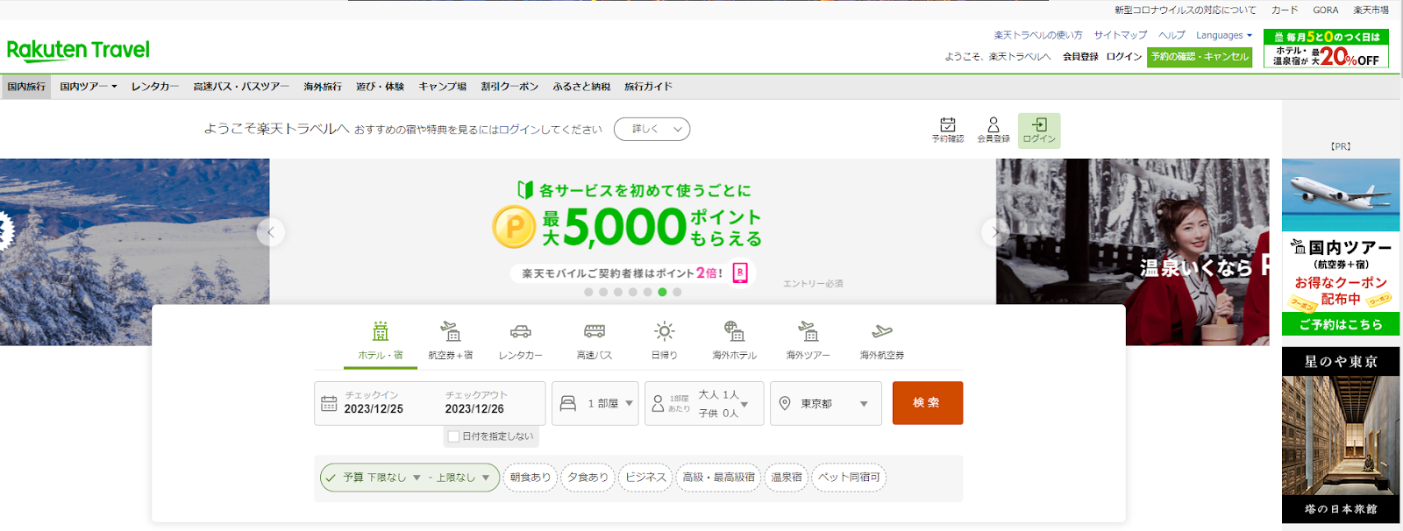Screen dimensions: 1403x531
Task: Open the 高速バス・バスツアー menu item
Action: [x=241, y=87]
